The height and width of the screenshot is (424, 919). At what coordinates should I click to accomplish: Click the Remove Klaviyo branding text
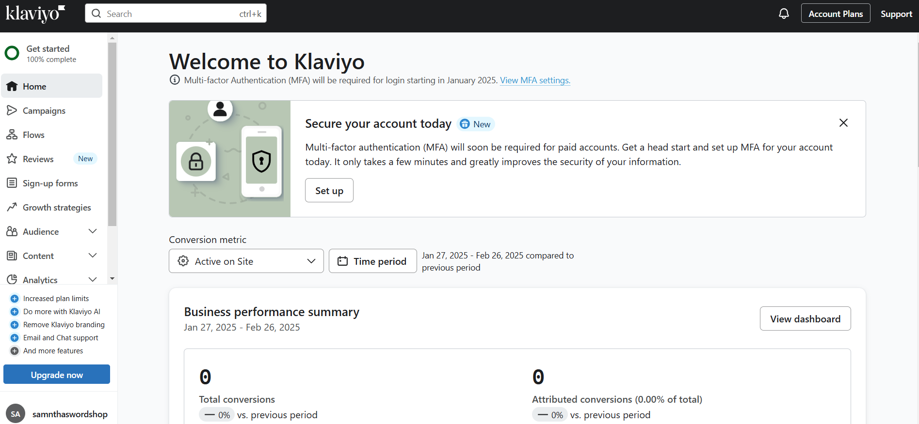64,325
